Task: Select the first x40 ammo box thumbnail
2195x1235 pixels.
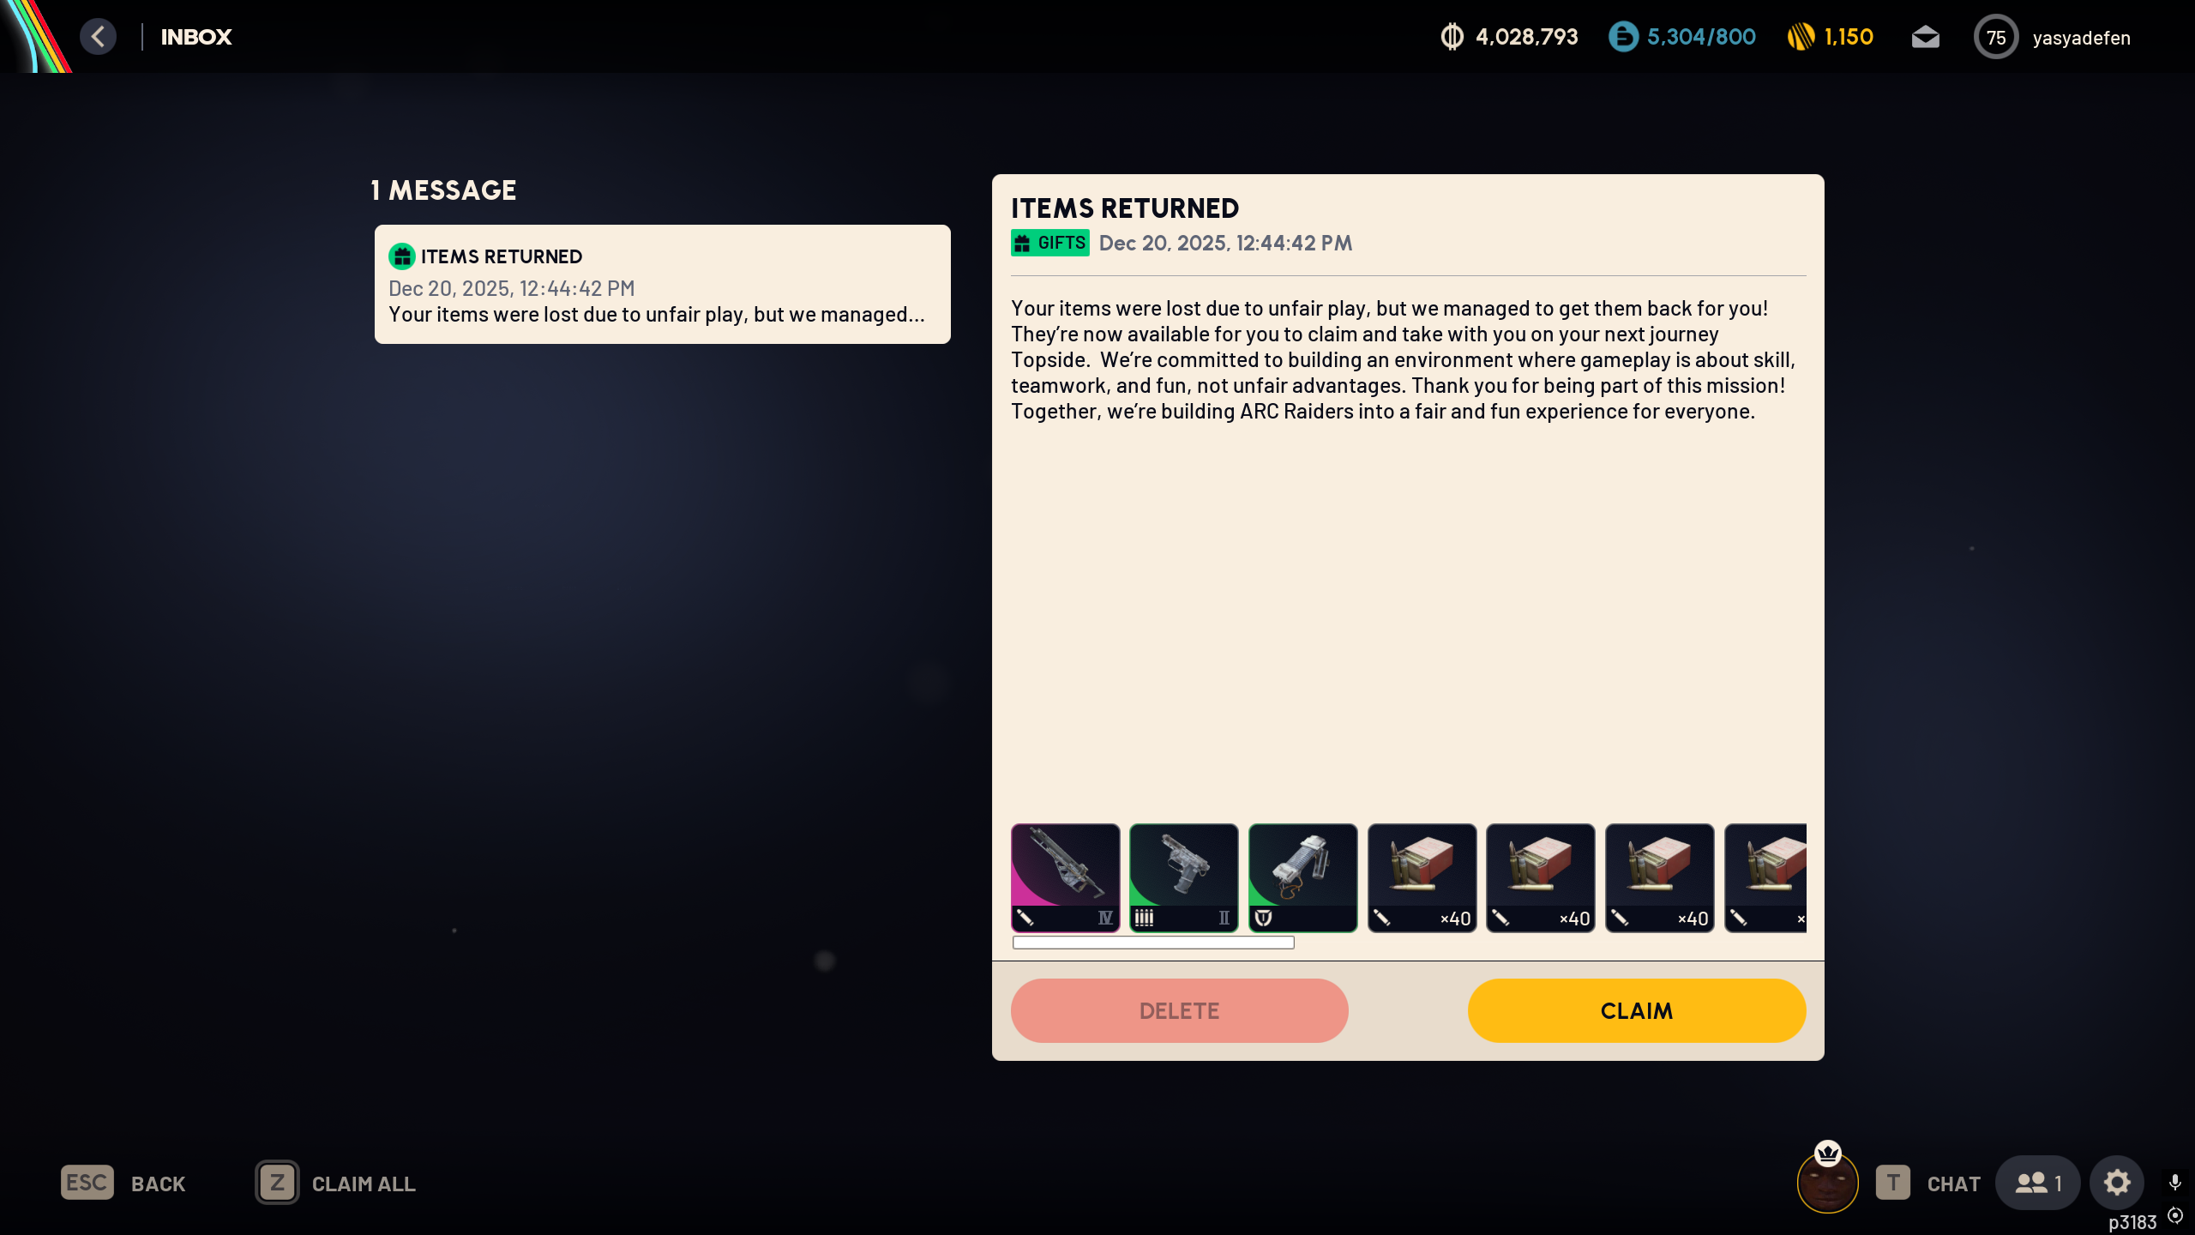Action: click(x=1422, y=877)
